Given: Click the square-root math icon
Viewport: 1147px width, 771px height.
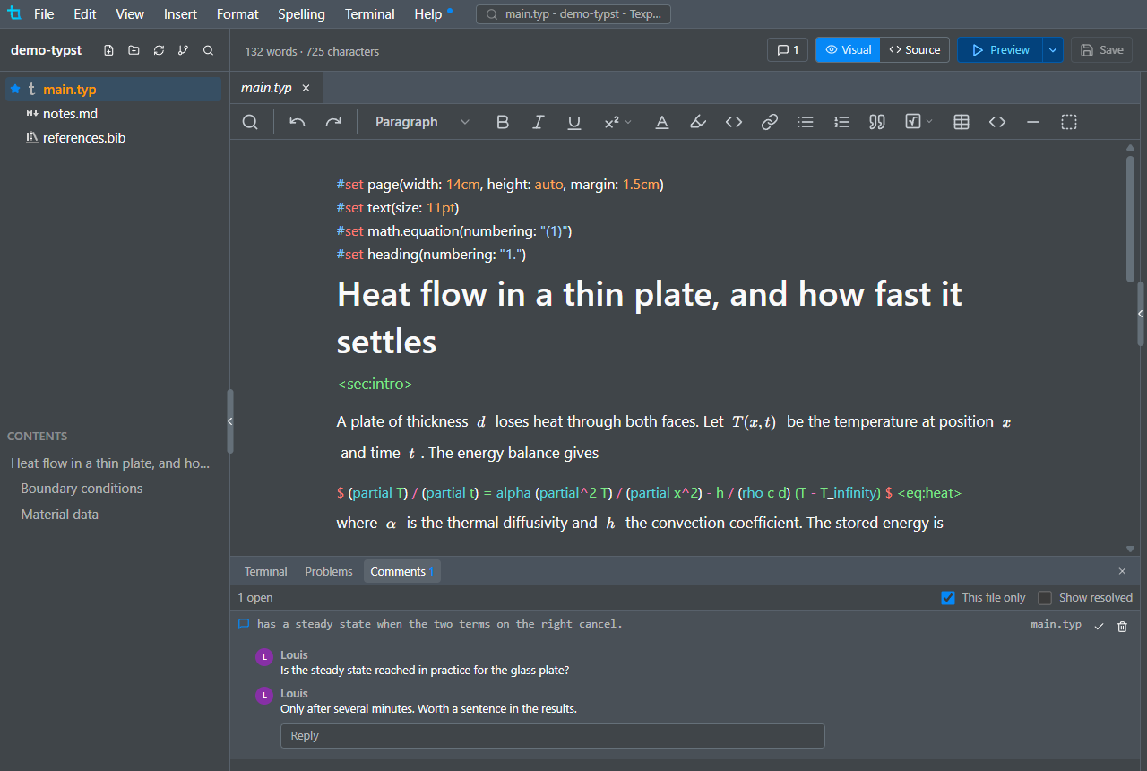Looking at the screenshot, I should (913, 122).
